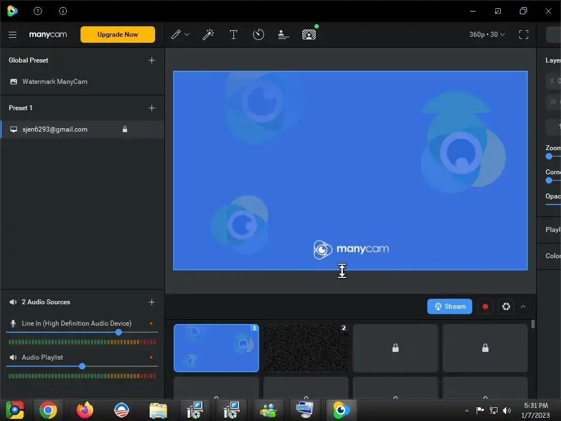
Task: Open the hamburger main menu
Action: [x=13, y=35]
